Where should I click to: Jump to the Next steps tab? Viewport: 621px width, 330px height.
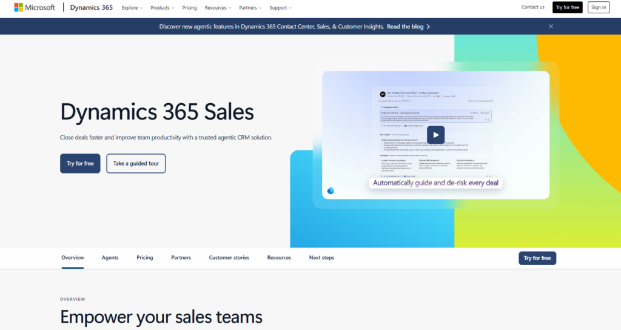coord(321,258)
